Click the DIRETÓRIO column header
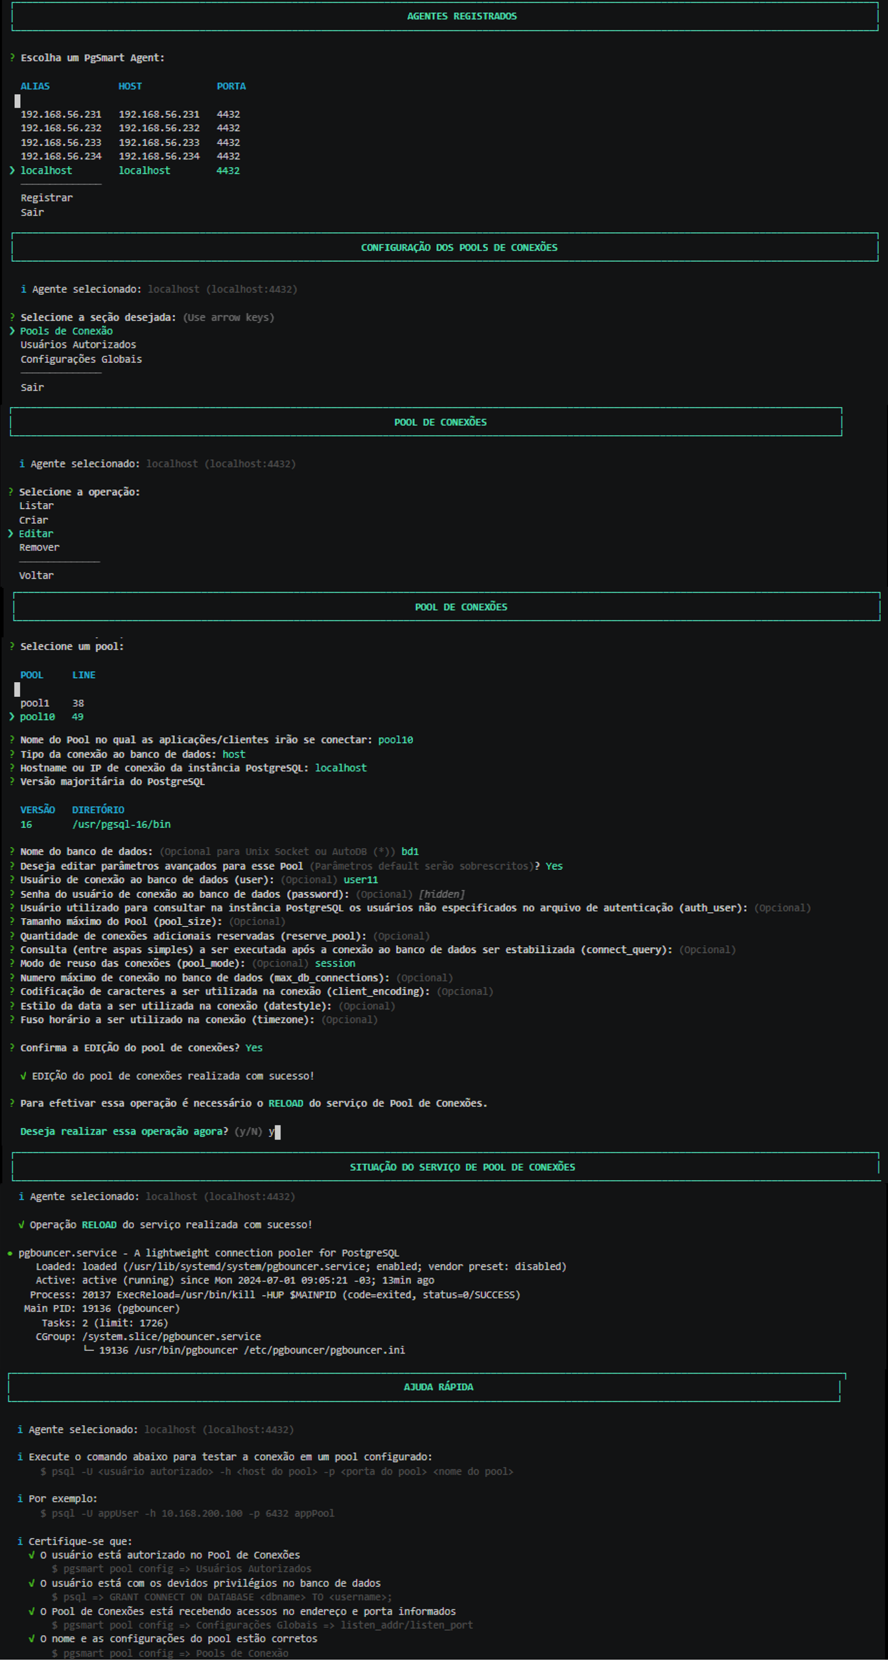Screen dimensions: 888x1661 [98, 810]
